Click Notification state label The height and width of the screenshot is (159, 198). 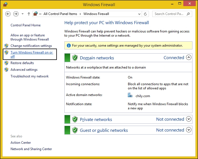click(79, 104)
